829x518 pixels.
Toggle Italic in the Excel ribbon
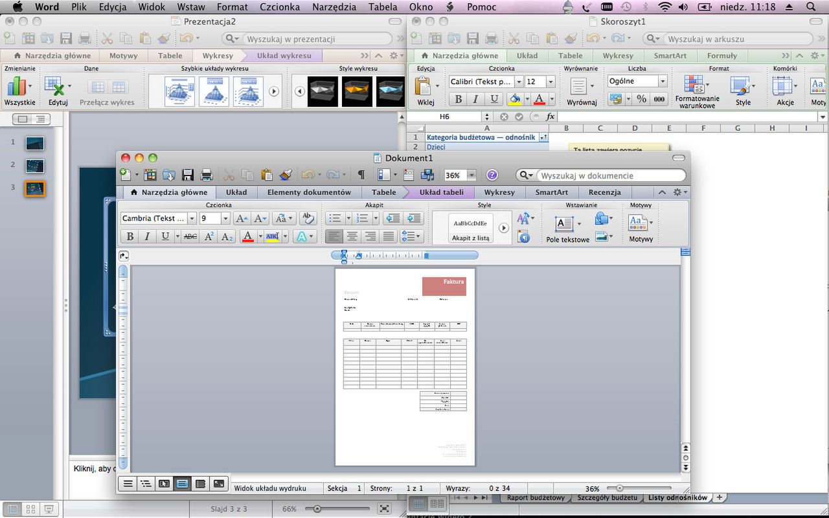pos(476,99)
